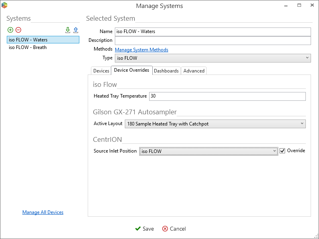Click the application logo in the title bar
Screen dimensions: 319x239
[5, 6]
